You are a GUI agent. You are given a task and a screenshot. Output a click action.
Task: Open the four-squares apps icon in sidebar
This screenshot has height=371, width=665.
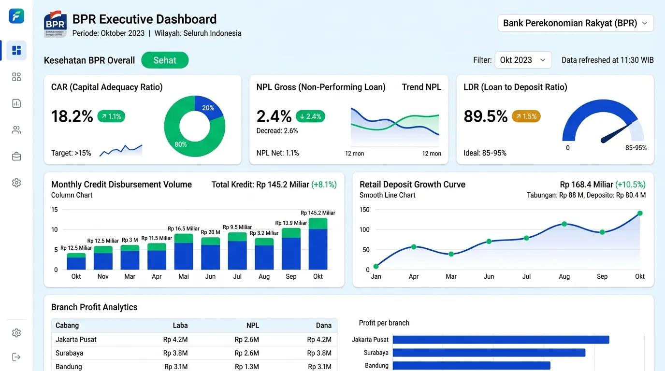tap(16, 77)
